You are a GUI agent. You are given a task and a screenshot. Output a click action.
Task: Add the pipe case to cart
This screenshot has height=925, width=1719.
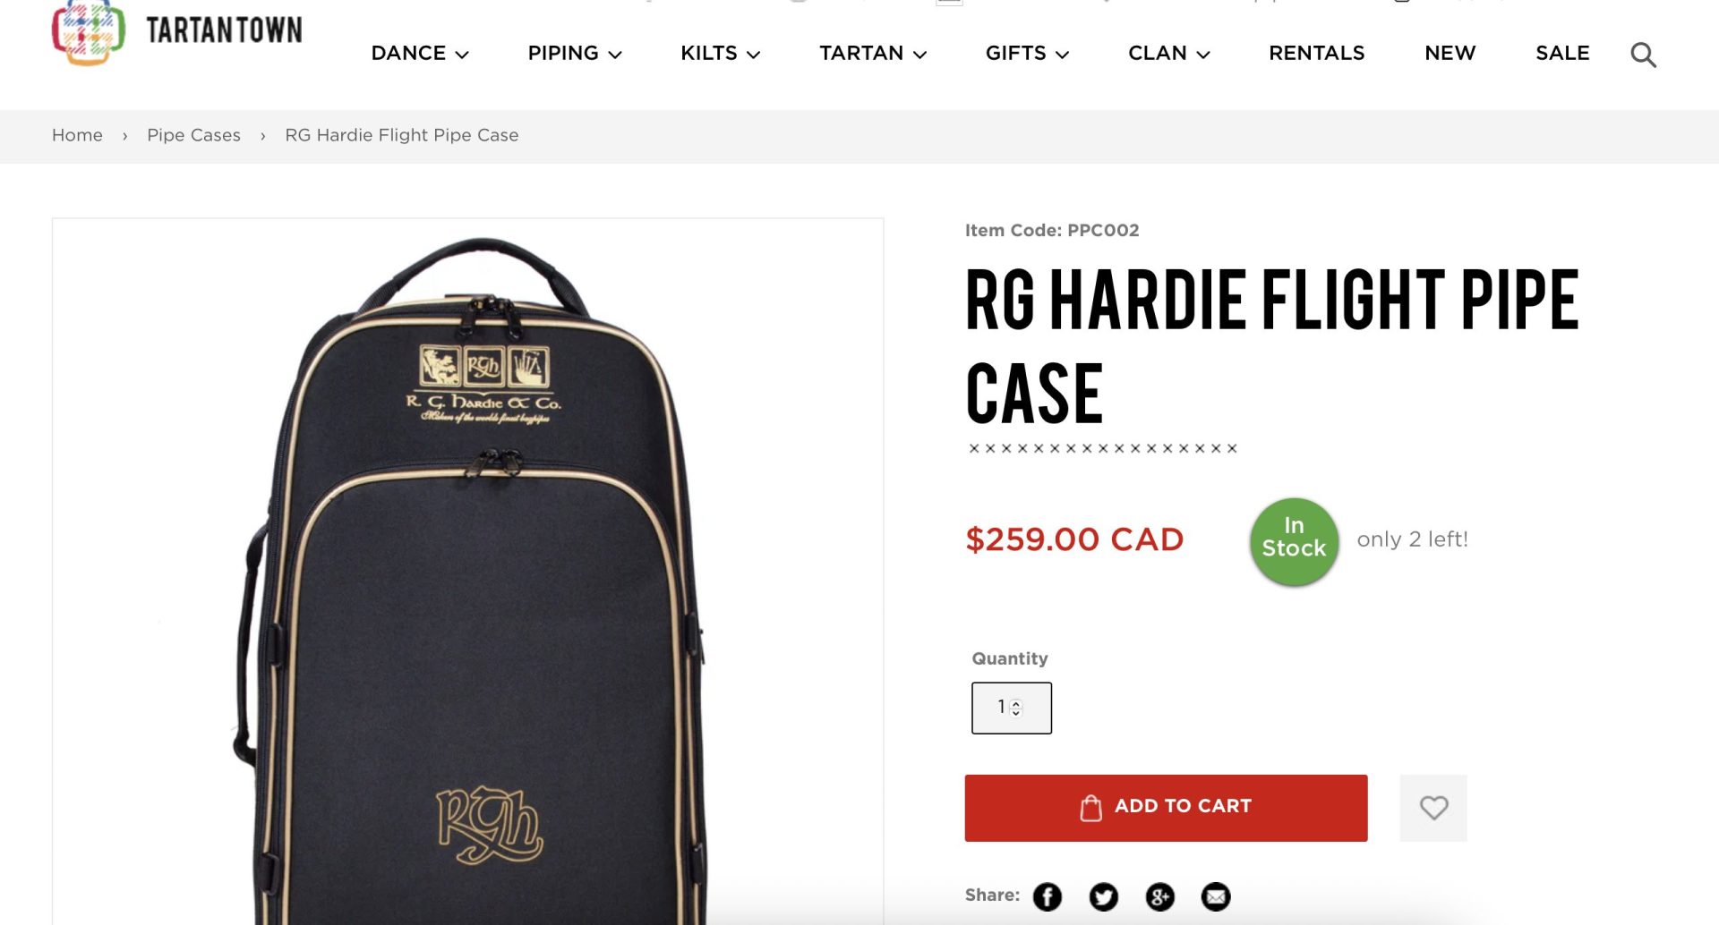pos(1166,808)
